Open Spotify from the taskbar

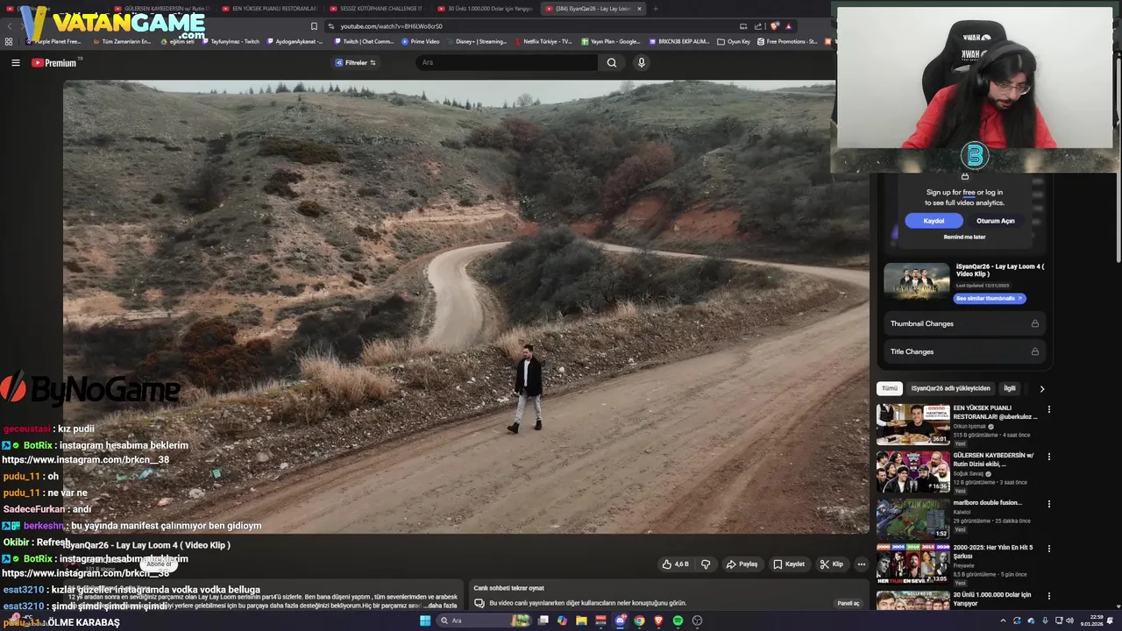coord(678,620)
